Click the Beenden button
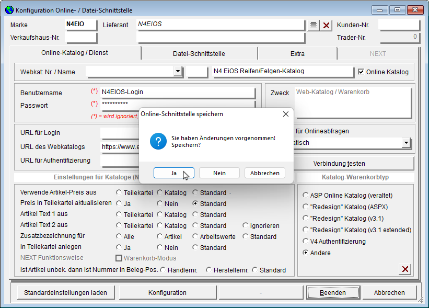The image size is (429, 308). pyautogui.click(x=333, y=293)
